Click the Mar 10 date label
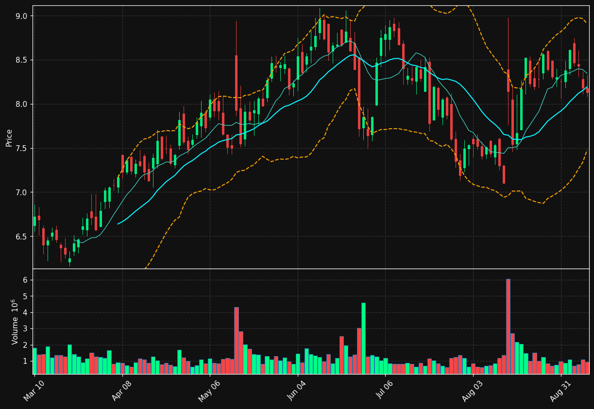This screenshot has height=409, width=594. [34, 391]
